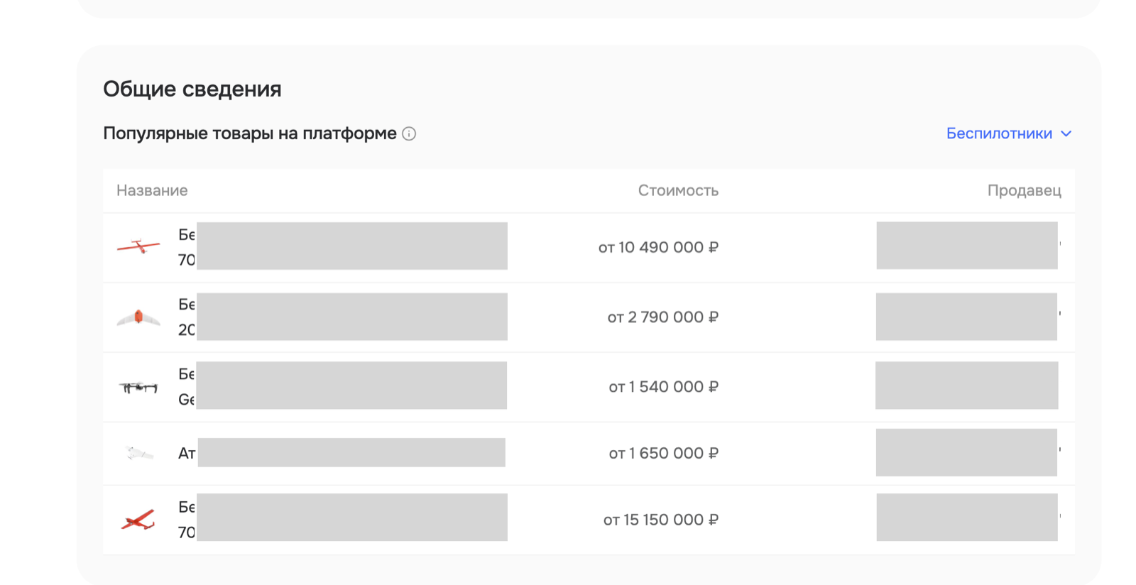Click the seller cell in 2 790 000 ₽ row

968,317
